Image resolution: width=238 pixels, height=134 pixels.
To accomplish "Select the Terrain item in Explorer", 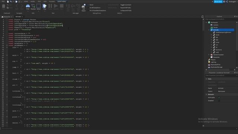I will (x=215, y=28).
